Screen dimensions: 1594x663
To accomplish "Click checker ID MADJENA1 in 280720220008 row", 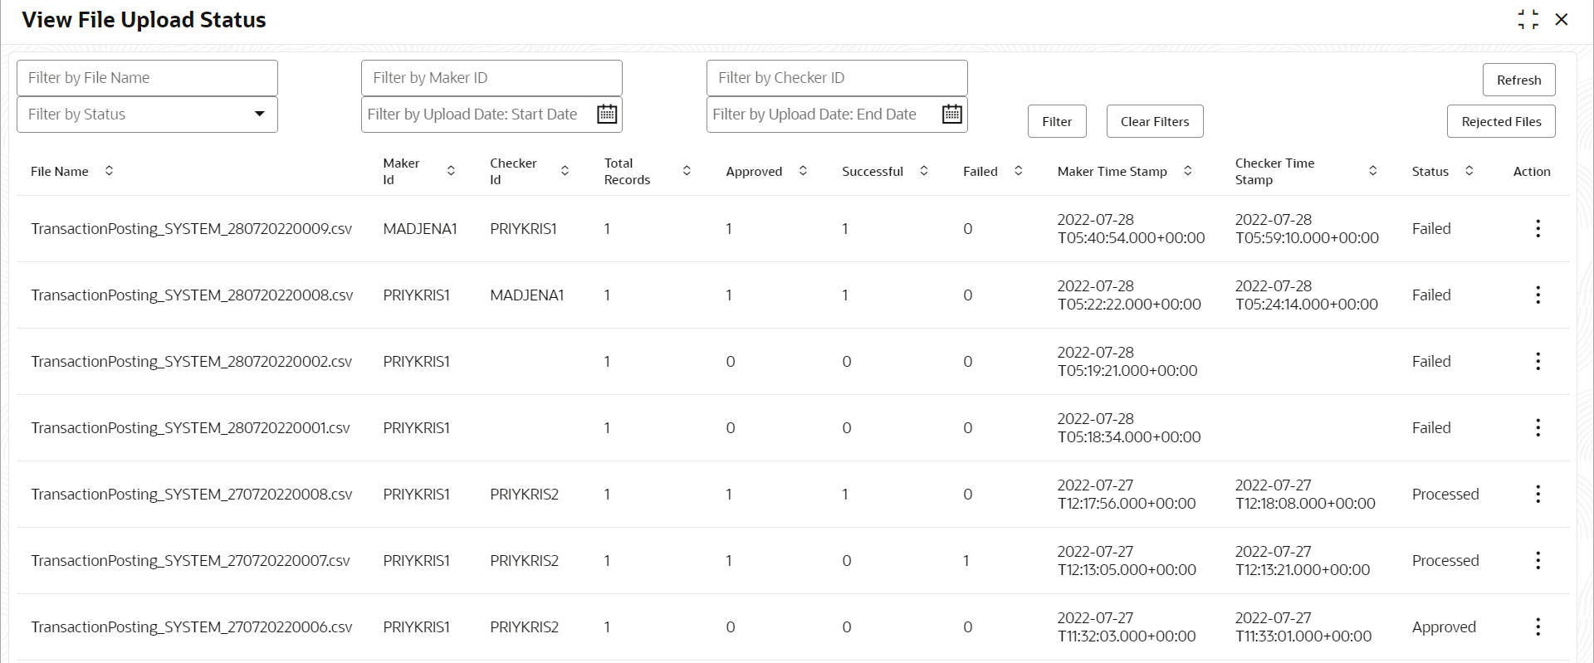I will 527,295.
